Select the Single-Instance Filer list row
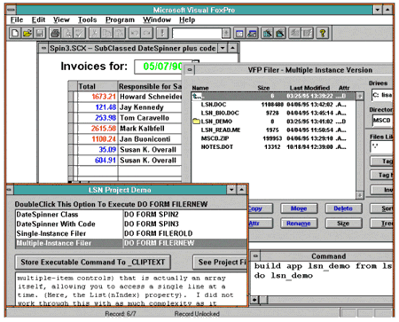The image size is (399, 322). click(131, 233)
